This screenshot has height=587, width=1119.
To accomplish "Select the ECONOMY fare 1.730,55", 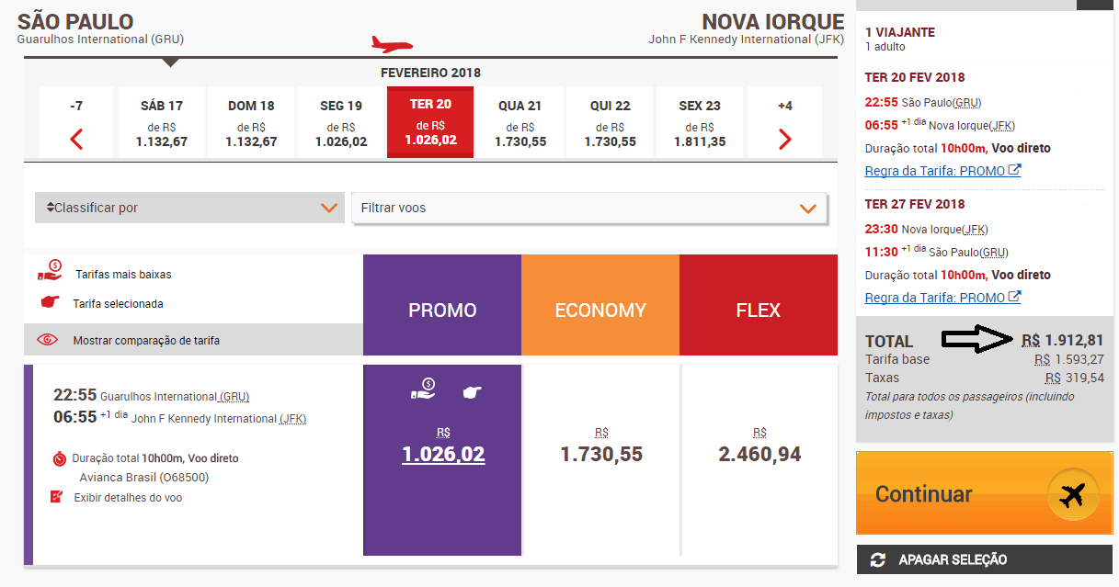I will click(601, 454).
